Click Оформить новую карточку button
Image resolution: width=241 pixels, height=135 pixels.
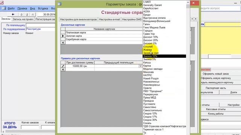216,78
